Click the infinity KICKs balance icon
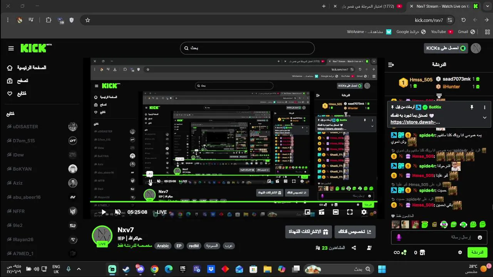 click(397, 252)
